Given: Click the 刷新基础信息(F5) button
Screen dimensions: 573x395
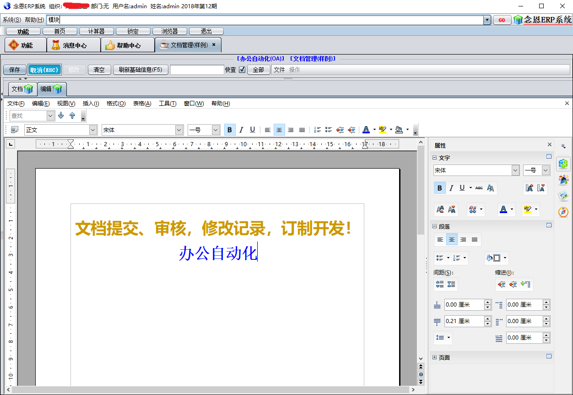Looking at the screenshot, I should [141, 70].
